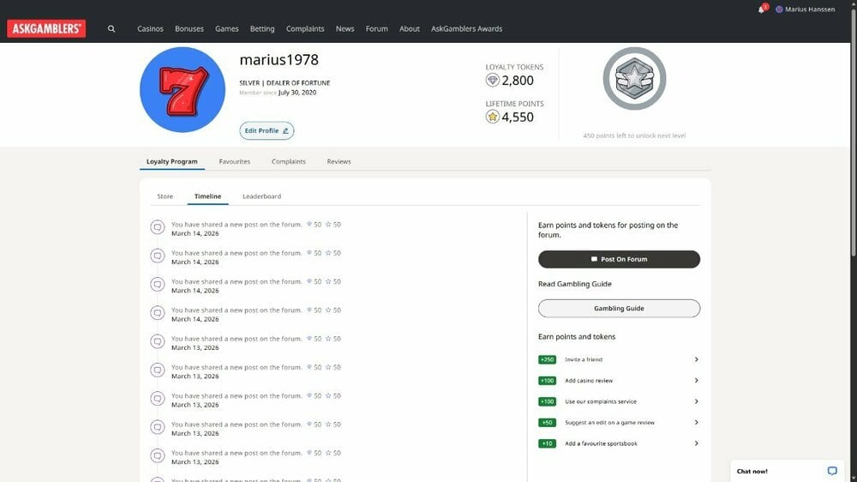The image size is (857, 482).
Task: Open the notifications bell icon
Action: pos(761,9)
